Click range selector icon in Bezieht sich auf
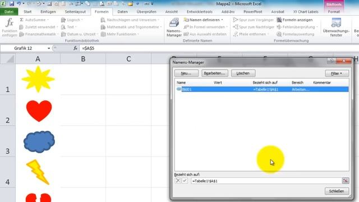 [x=346, y=181]
